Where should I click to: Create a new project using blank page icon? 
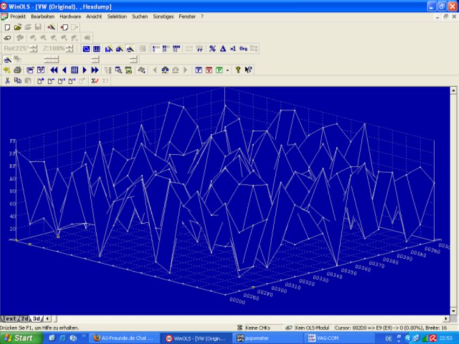8,27
